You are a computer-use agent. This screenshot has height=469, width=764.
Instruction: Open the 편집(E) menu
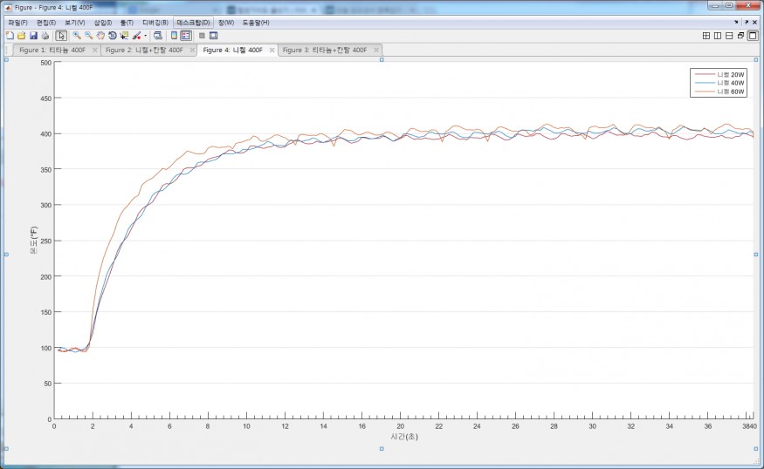point(46,23)
